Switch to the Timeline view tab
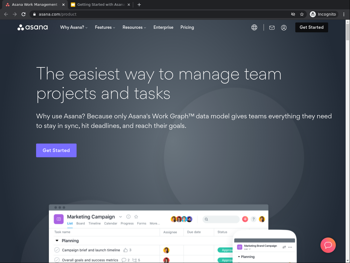The height and width of the screenshot is (263, 350). point(95,223)
